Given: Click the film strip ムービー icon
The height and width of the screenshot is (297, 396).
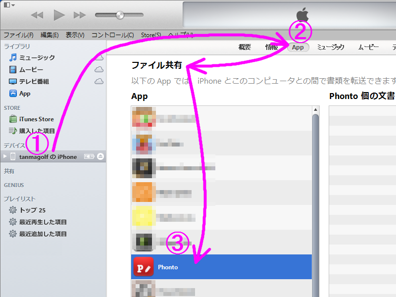Looking at the screenshot, I should coord(13,69).
